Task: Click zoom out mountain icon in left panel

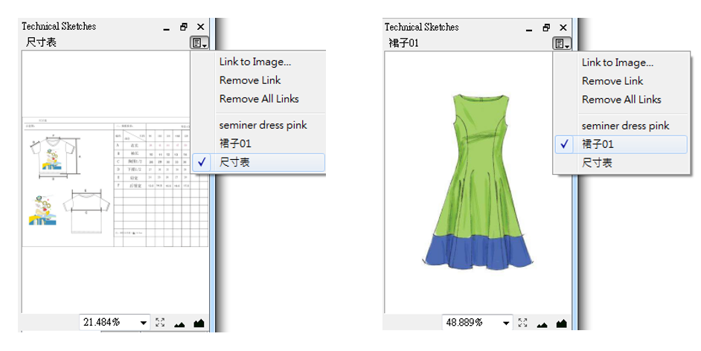Action: (179, 323)
